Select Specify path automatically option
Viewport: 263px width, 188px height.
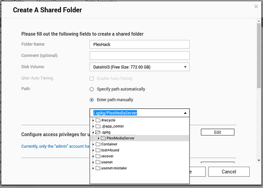(x=91, y=89)
